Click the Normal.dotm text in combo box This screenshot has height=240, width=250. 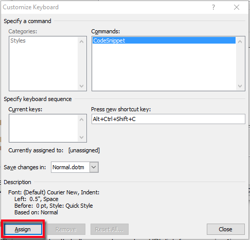[68, 167]
